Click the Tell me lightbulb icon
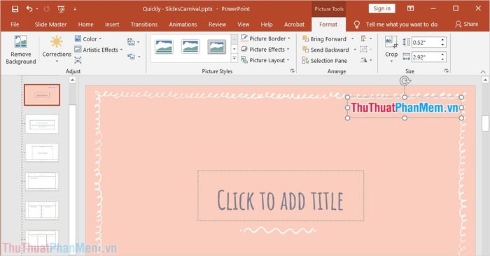490x256 pixels. [x=356, y=24]
